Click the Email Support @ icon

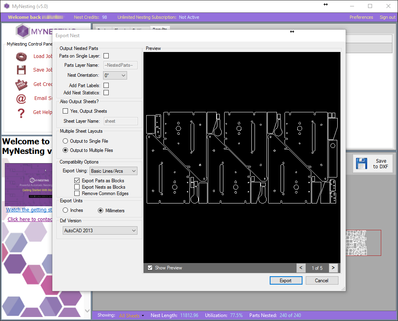(x=21, y=99)
